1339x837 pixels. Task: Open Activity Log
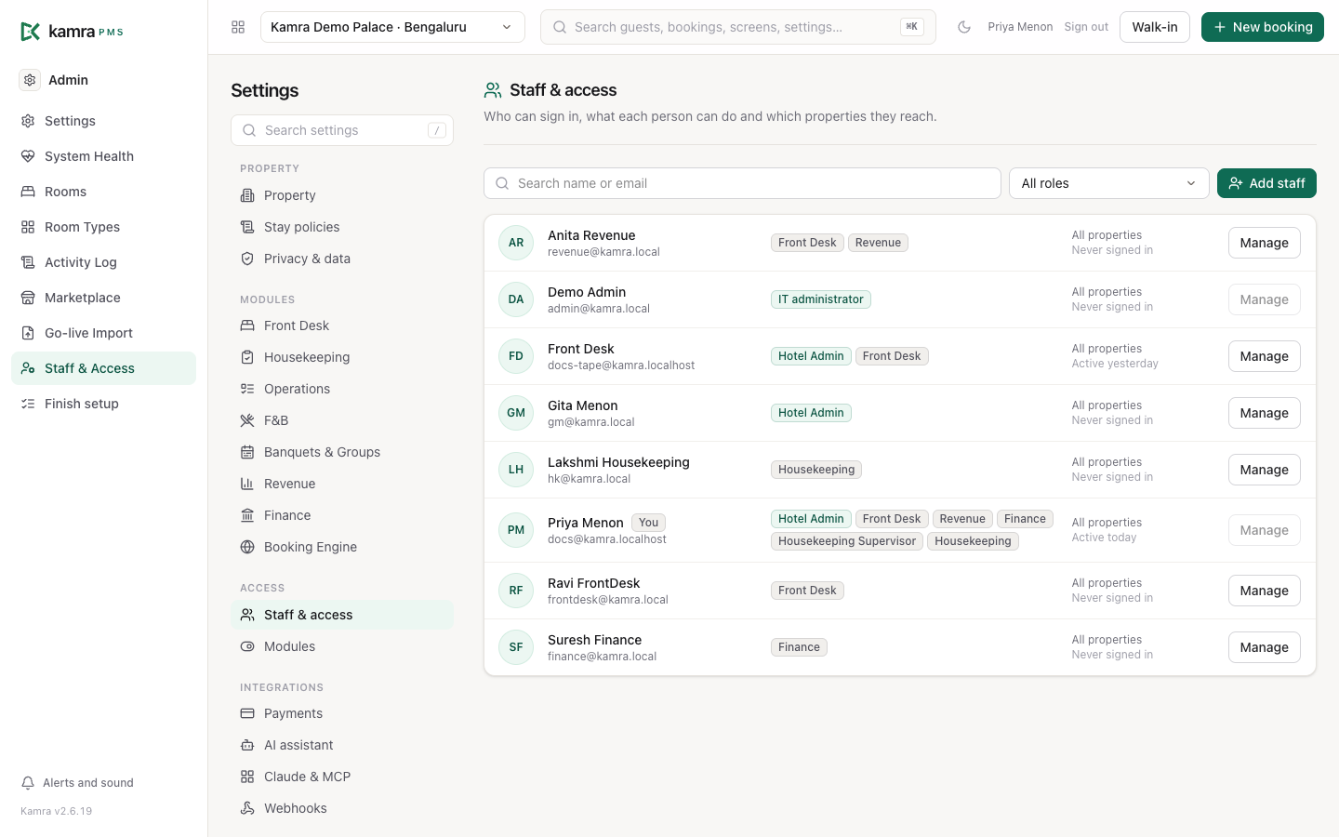coord(103,262)
